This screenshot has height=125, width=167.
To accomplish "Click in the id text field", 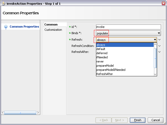I will pos(128,27).
